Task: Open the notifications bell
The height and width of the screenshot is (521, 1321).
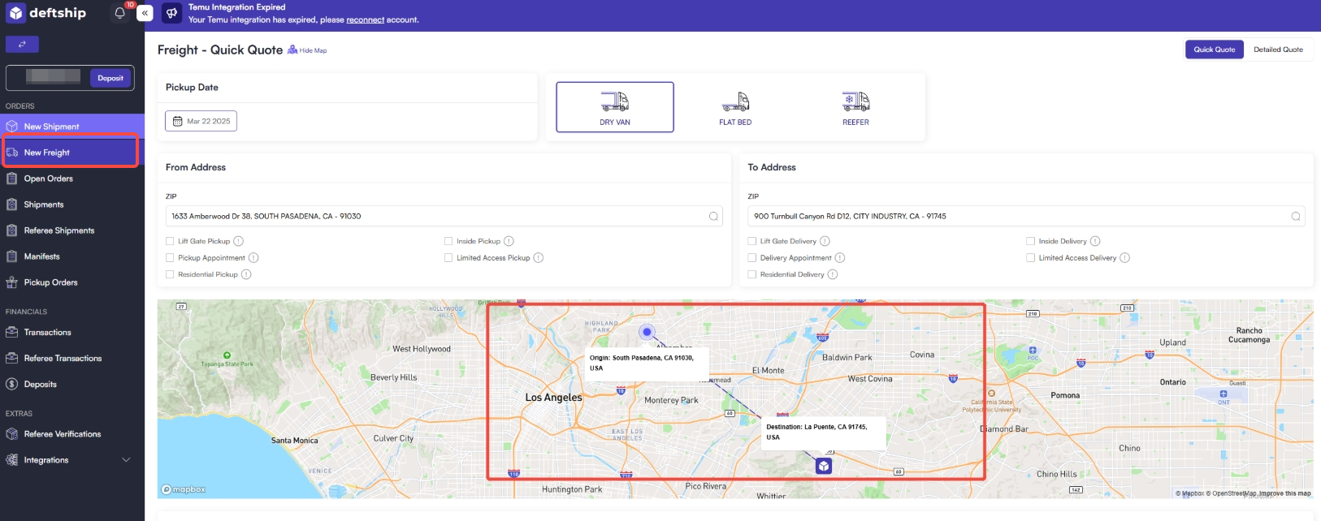Action: [x=120, y=13]
